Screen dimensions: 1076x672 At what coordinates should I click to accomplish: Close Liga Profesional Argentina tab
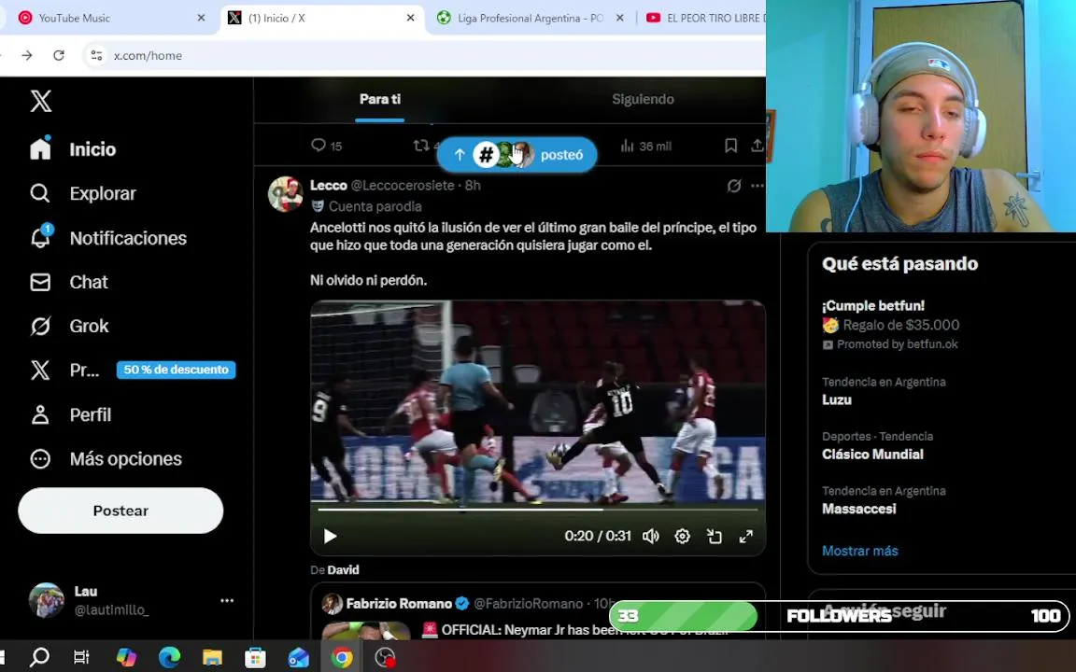(619, 18)
